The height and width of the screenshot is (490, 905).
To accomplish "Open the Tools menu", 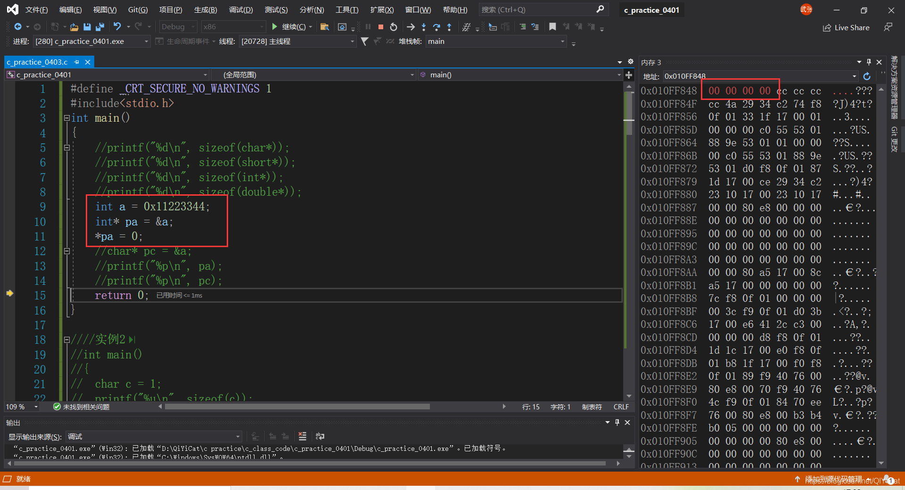I will (x=347, y=10).
